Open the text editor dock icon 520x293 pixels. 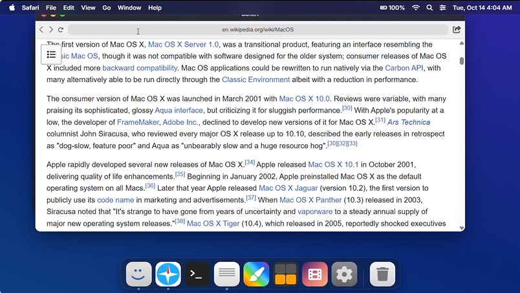coord(227,274)
